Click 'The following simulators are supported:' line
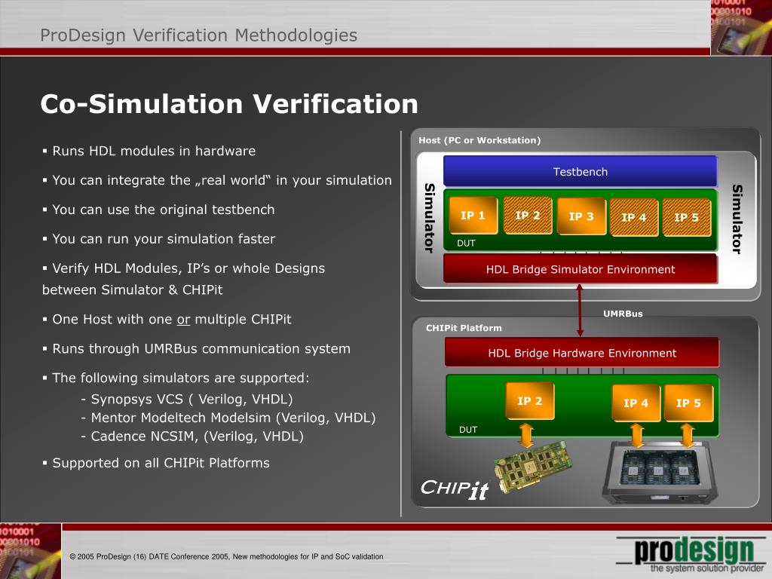 176,378
